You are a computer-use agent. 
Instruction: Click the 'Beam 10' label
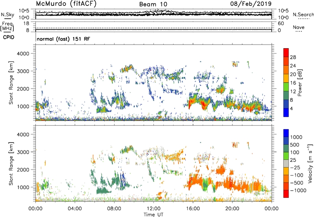pos(153,4)
